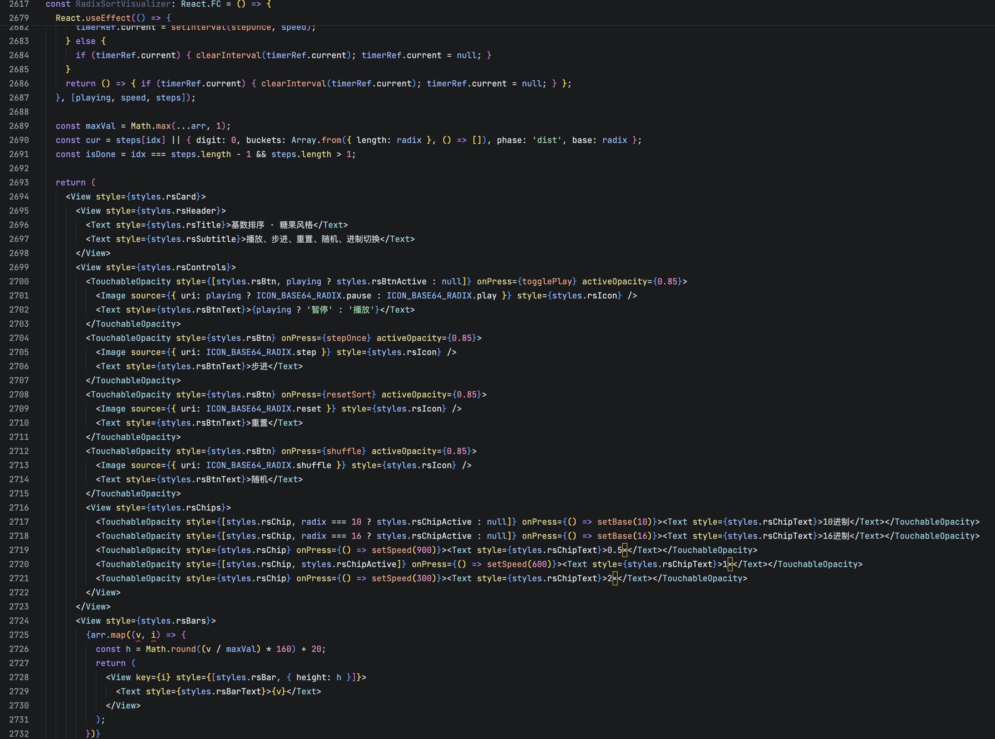
Task: Click '随机' text on line 2714
Action: coord(259,479)
